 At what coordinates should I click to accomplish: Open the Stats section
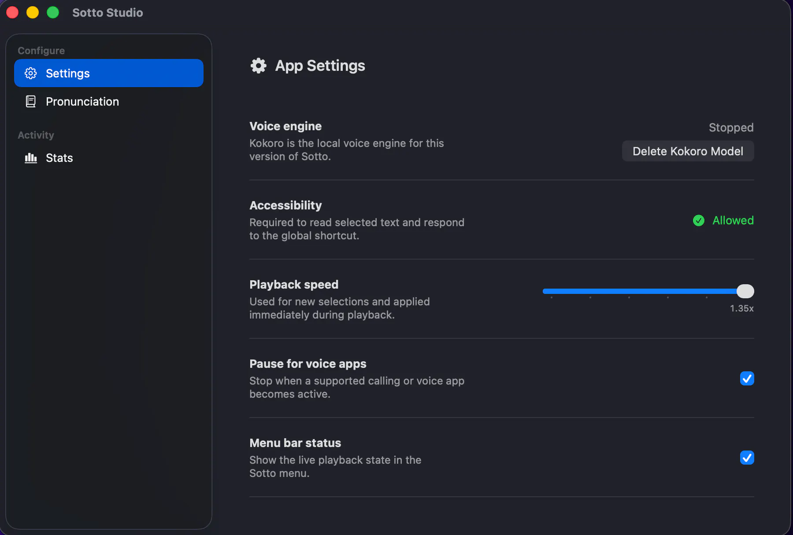[109, 158]
